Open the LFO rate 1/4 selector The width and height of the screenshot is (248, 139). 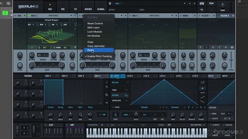(x=145, y=115)
